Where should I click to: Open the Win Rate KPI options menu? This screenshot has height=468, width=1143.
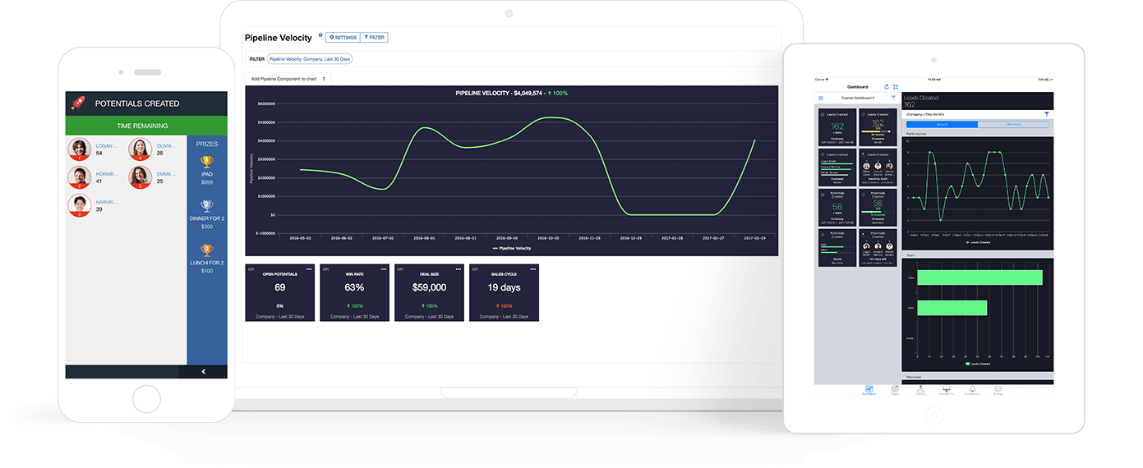click(x=384, y=269)
